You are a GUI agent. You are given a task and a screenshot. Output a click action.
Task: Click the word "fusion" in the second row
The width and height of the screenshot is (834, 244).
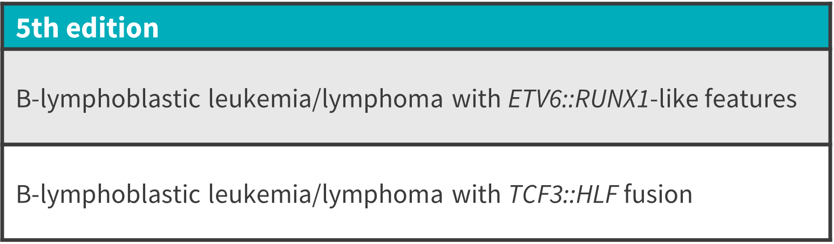tap(658, 194)
